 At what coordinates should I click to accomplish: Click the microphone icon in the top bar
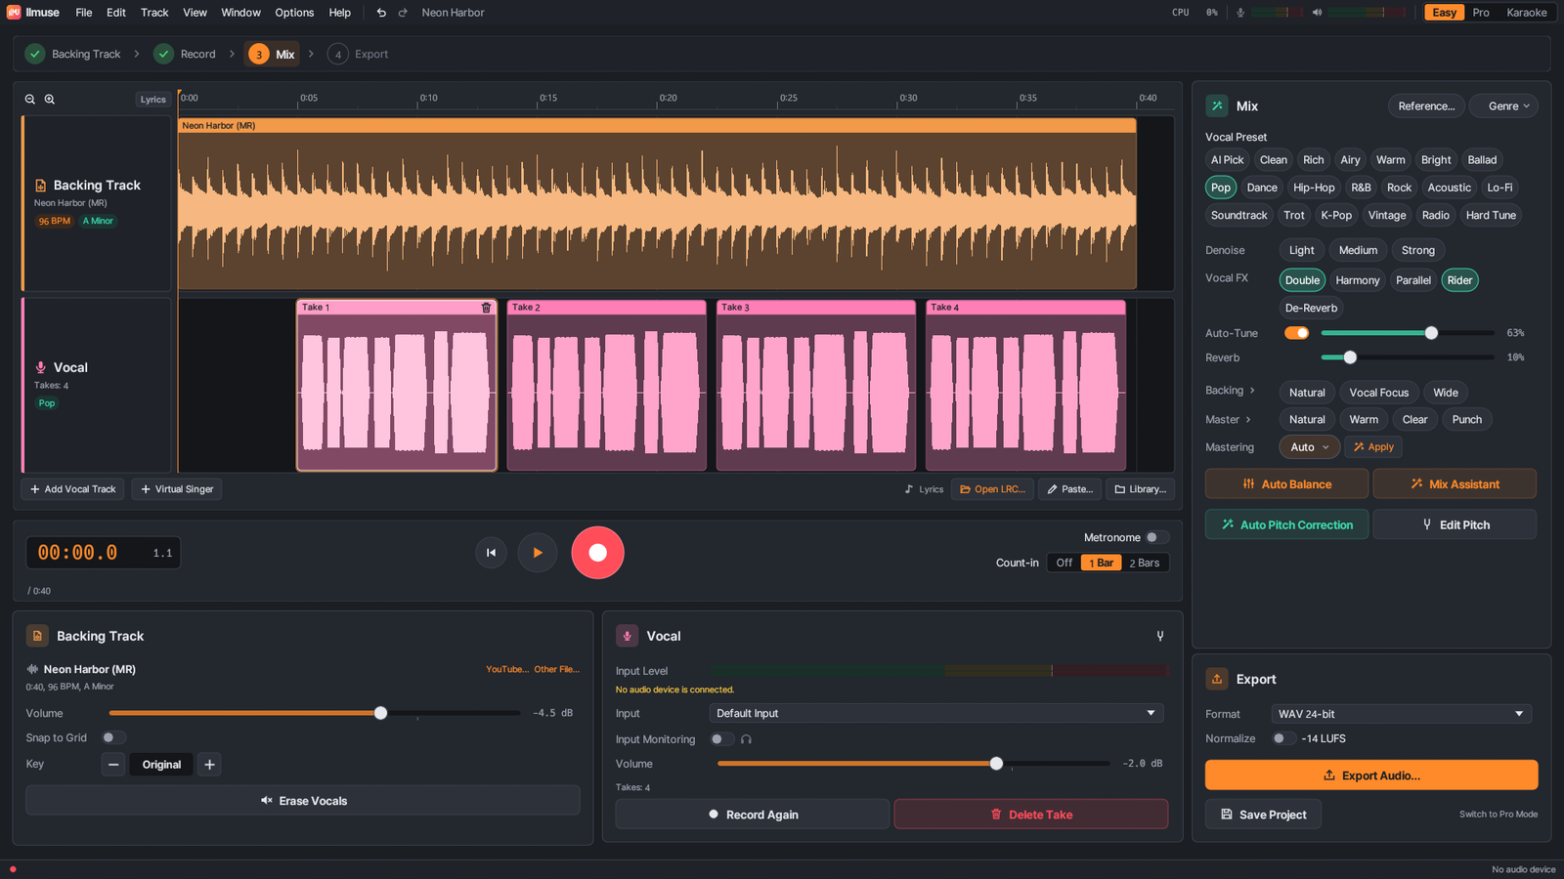pyautogui.click(x=1240, y=13)
